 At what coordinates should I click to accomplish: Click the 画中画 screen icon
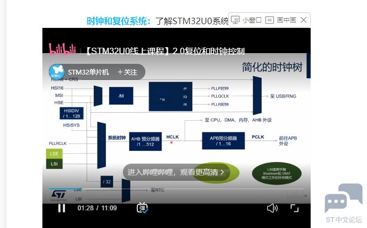coord(269,20)
